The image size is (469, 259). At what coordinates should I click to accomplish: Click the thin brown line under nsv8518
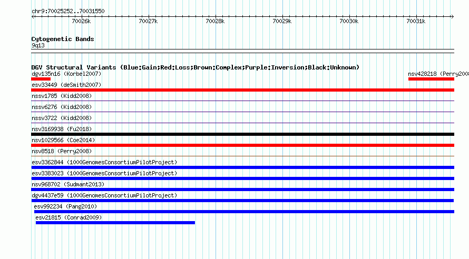(x=242, y=156)
